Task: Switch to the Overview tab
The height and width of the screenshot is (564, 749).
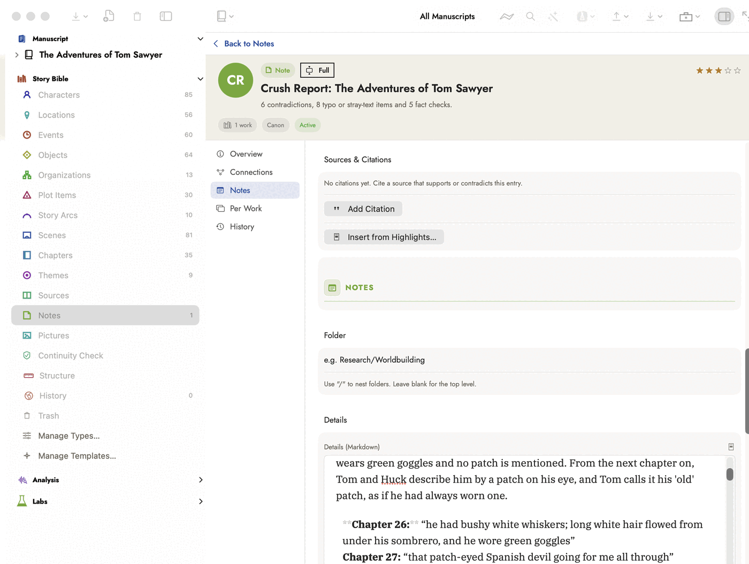Action: pos(255,154)
